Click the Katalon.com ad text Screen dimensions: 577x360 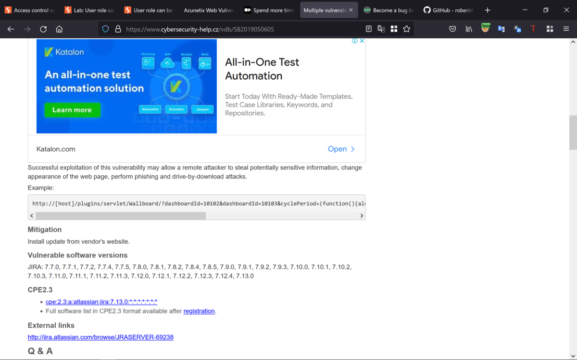pos(56,149)
